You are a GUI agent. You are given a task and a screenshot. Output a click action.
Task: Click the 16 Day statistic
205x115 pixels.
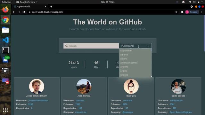click(x=96, y=65)
